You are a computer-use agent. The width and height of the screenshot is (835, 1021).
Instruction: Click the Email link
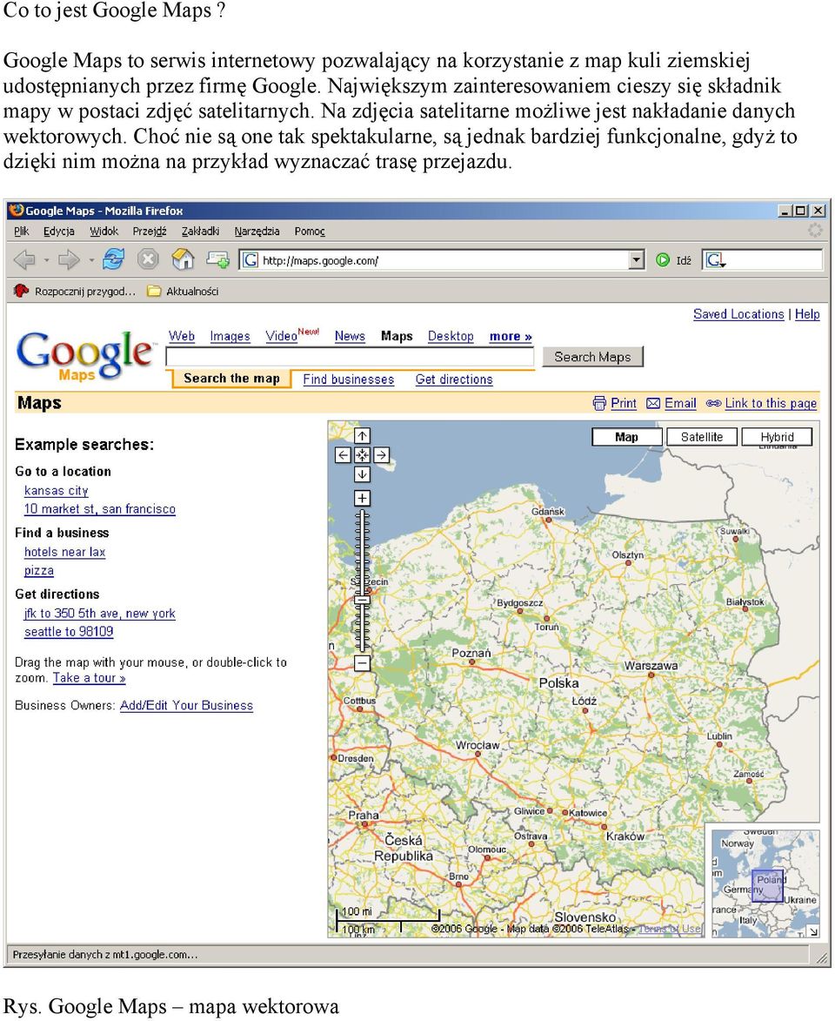click(680, 403)
